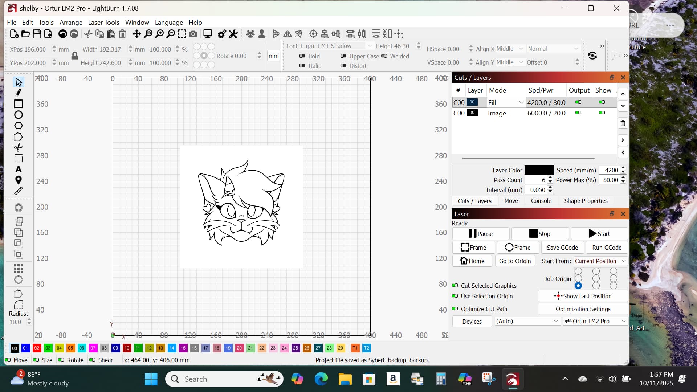Click the Camera capture toolbar icon

pyautogui.click(x=193, y=34)
